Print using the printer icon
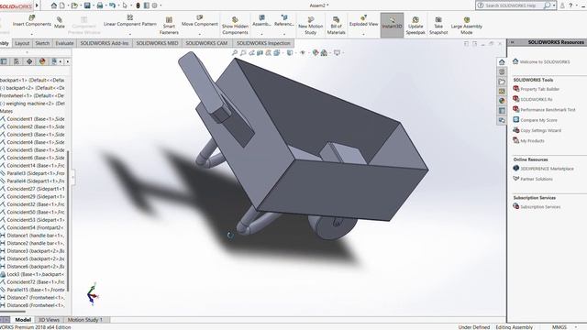 tap(100, 5)
